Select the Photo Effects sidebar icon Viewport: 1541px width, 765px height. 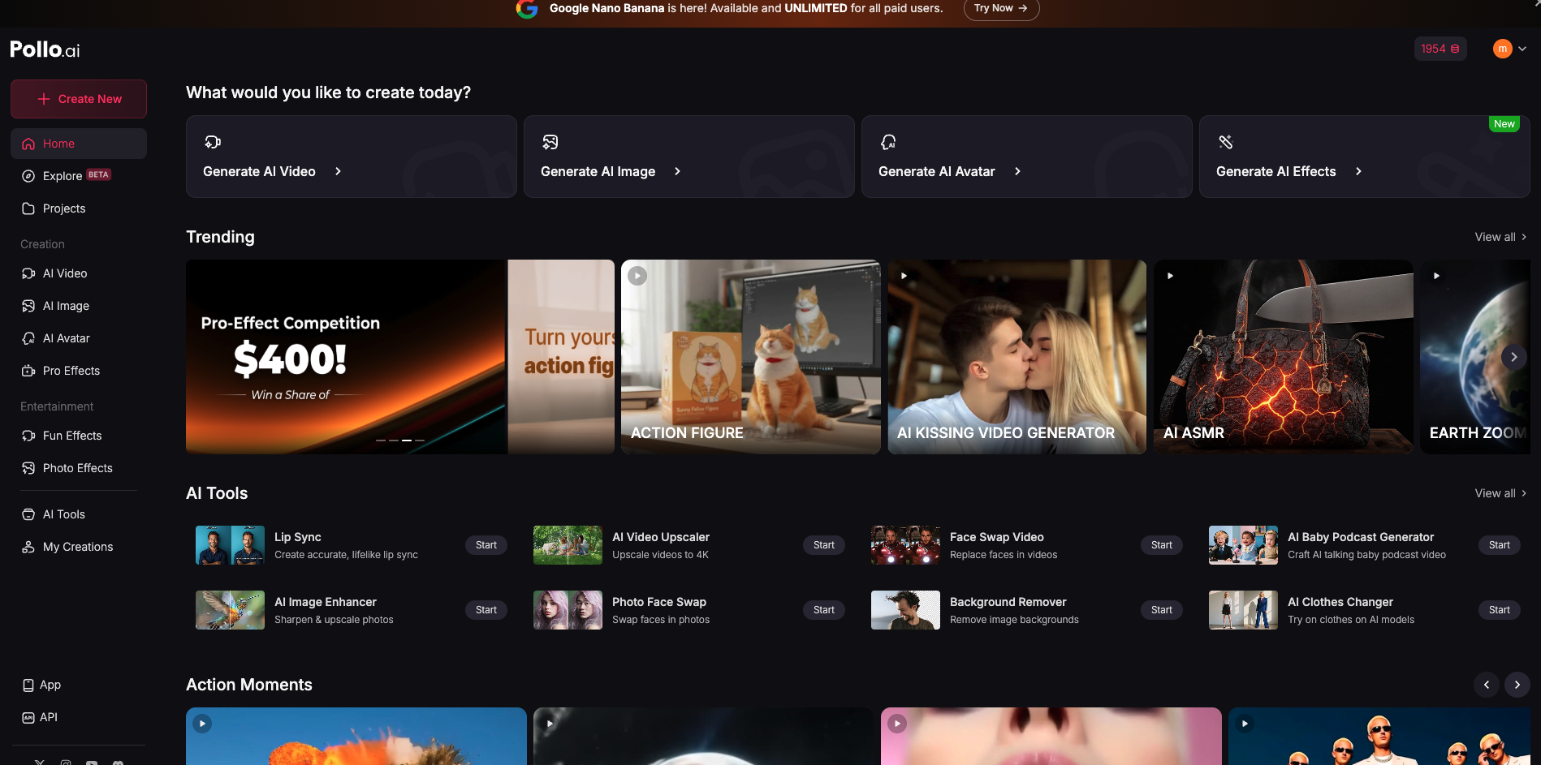point(28,468)
